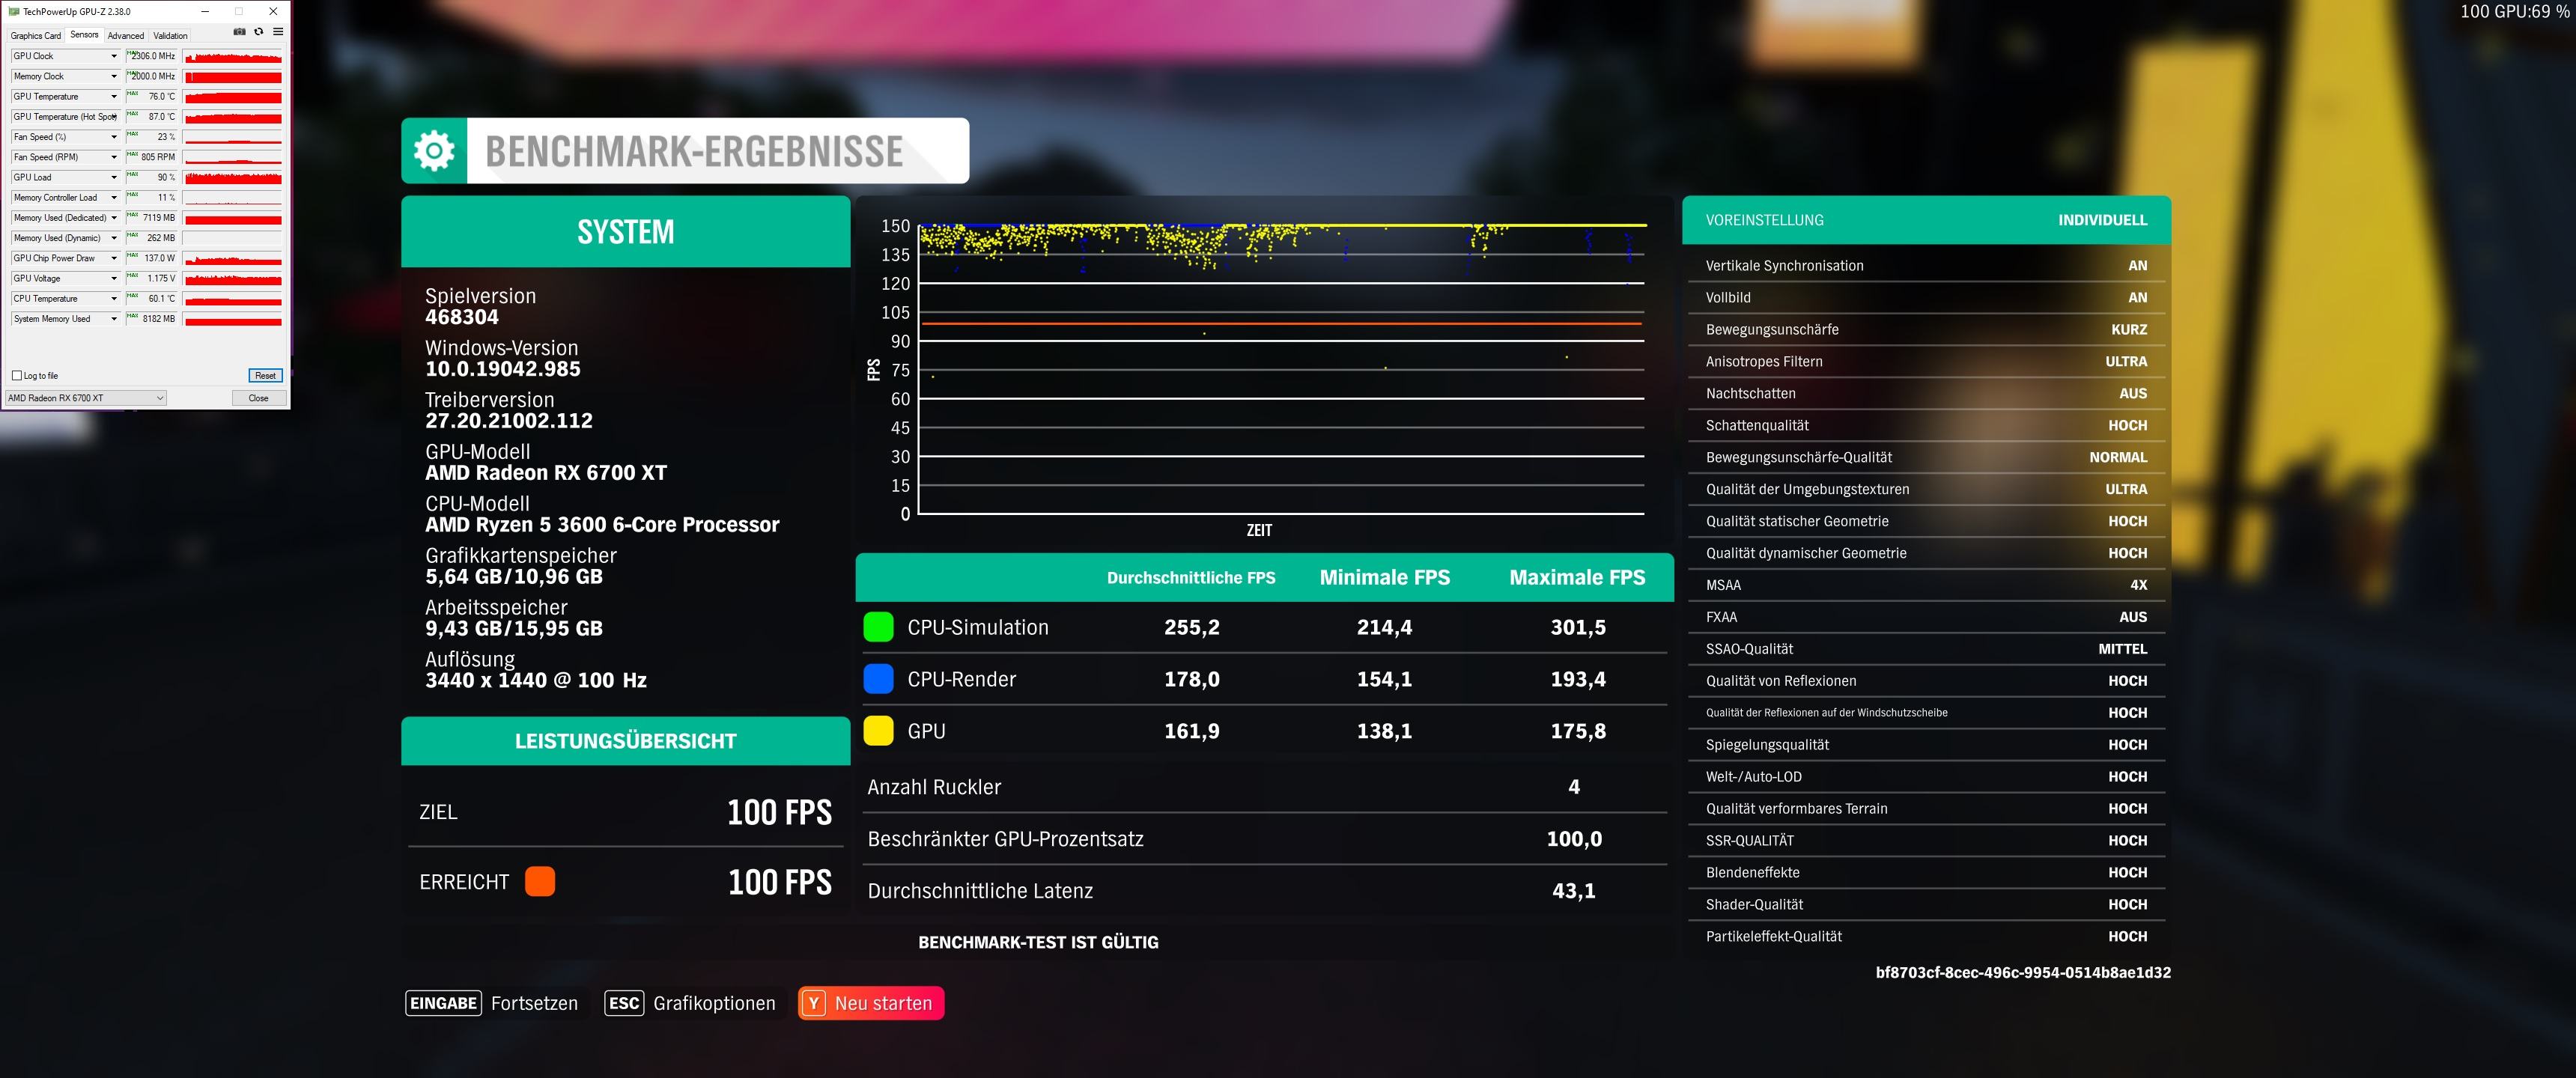Click the GPU Temperature history graph

233,97
